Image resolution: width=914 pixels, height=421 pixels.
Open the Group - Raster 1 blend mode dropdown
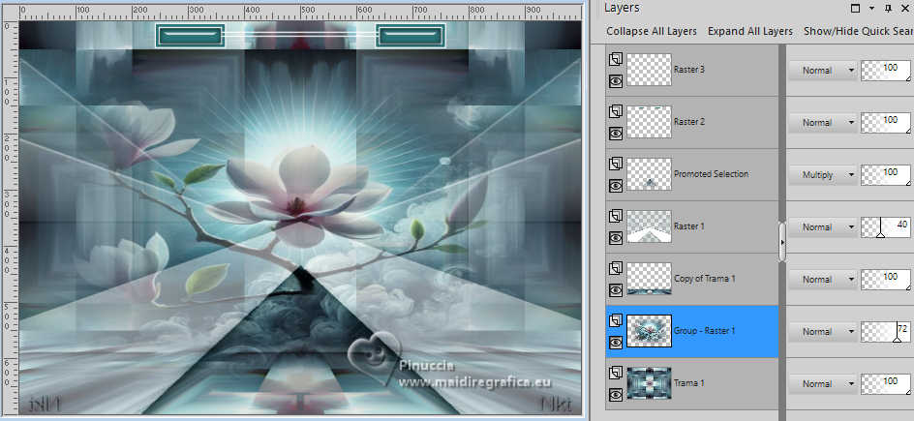pyautogui.click(x=822, y=331)
